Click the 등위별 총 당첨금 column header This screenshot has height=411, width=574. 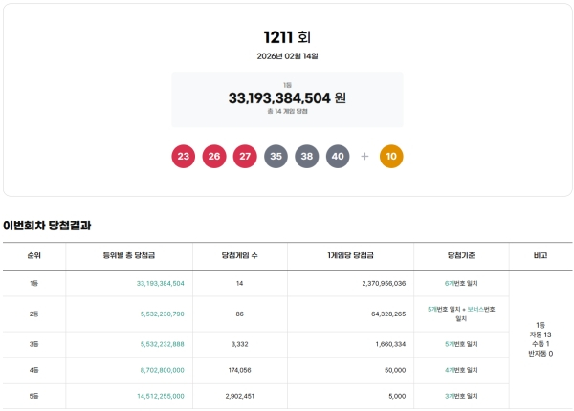130,256
